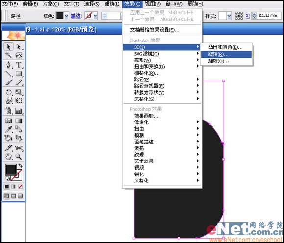Set fill to None button
The height and width of the screenshot is (243, 284).
[x=20, y=186]
